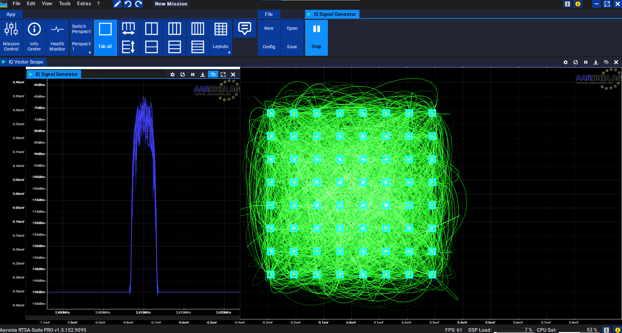The height and width of the screenshot is (333, 622).
Task: Open the ? help menu
Action: pyautogui.click(x=99, y=4)
